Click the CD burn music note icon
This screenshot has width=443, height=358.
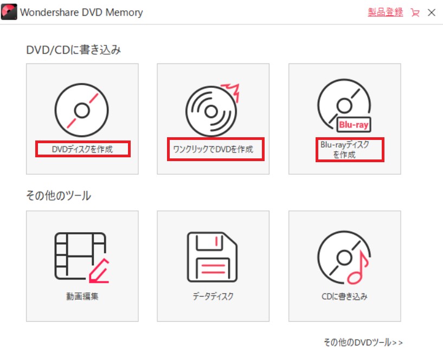pos(344,258)
